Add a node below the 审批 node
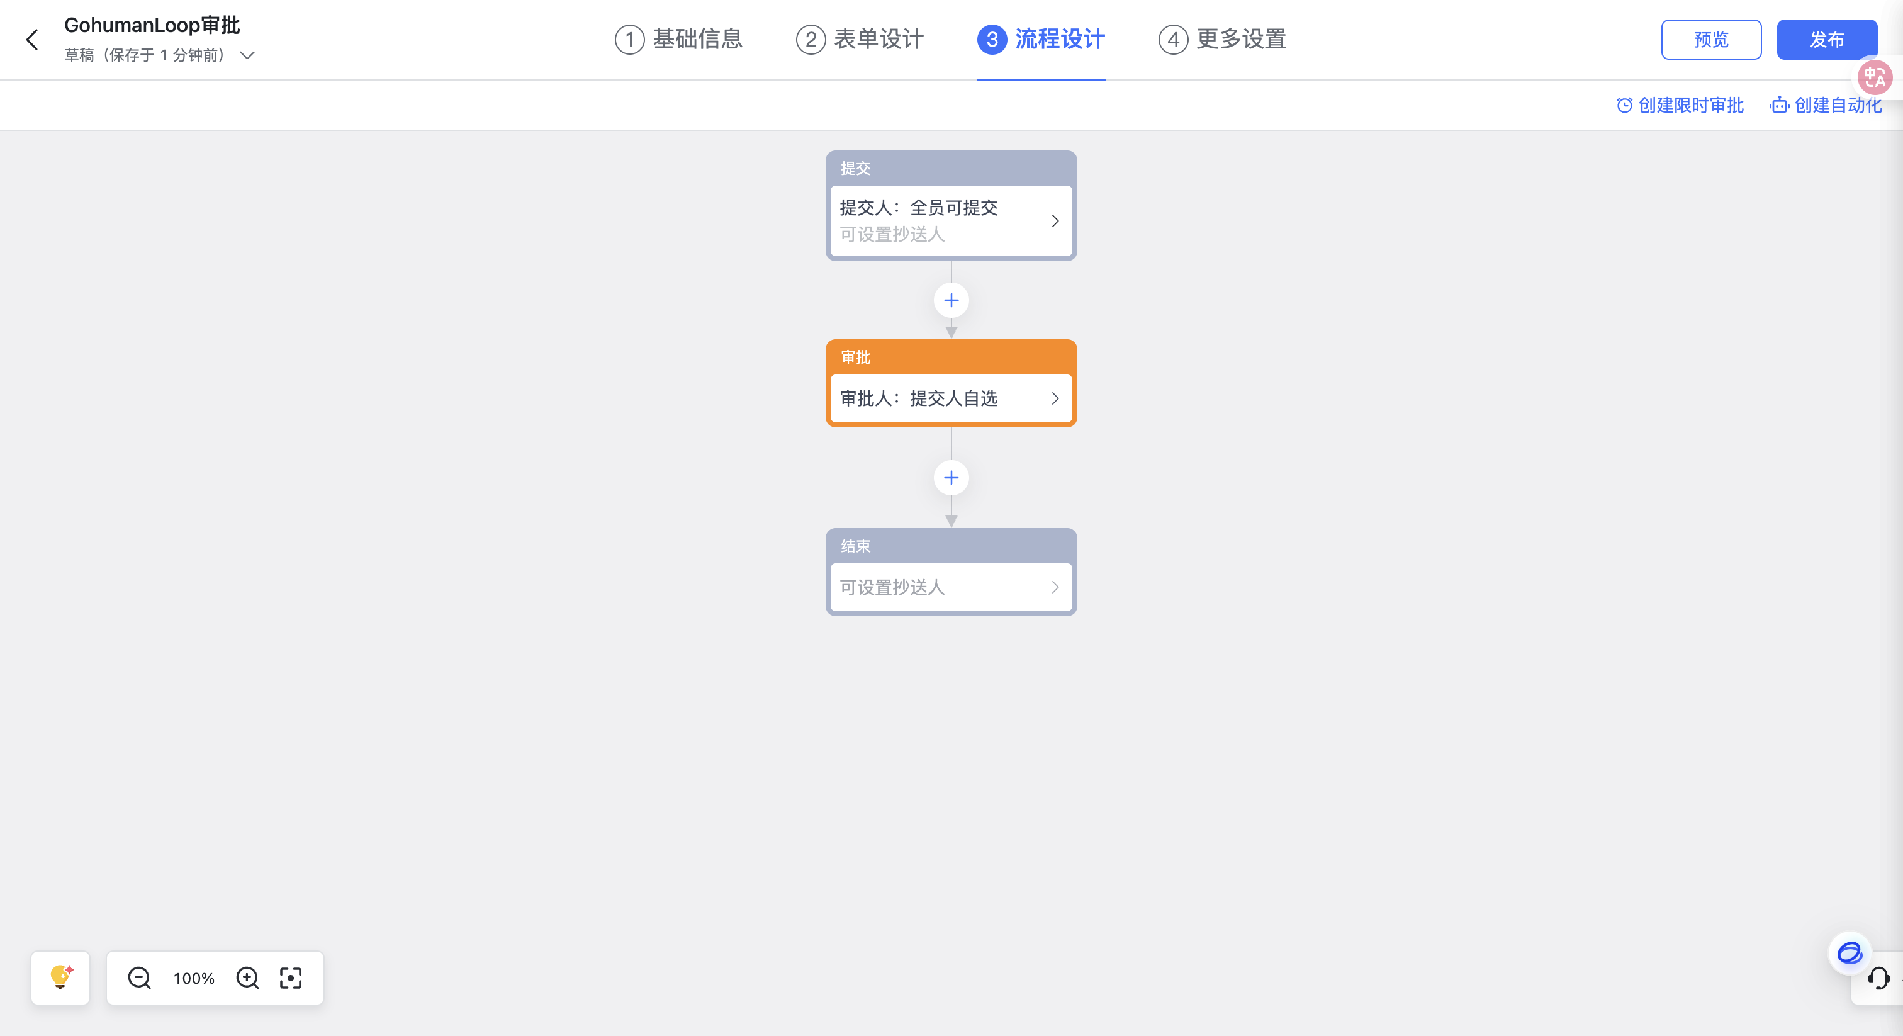 [951, 478]
